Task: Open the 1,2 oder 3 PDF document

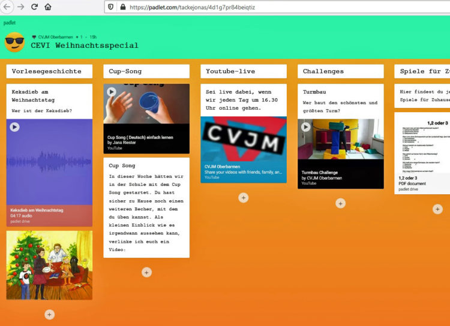Action: [422, 153]
